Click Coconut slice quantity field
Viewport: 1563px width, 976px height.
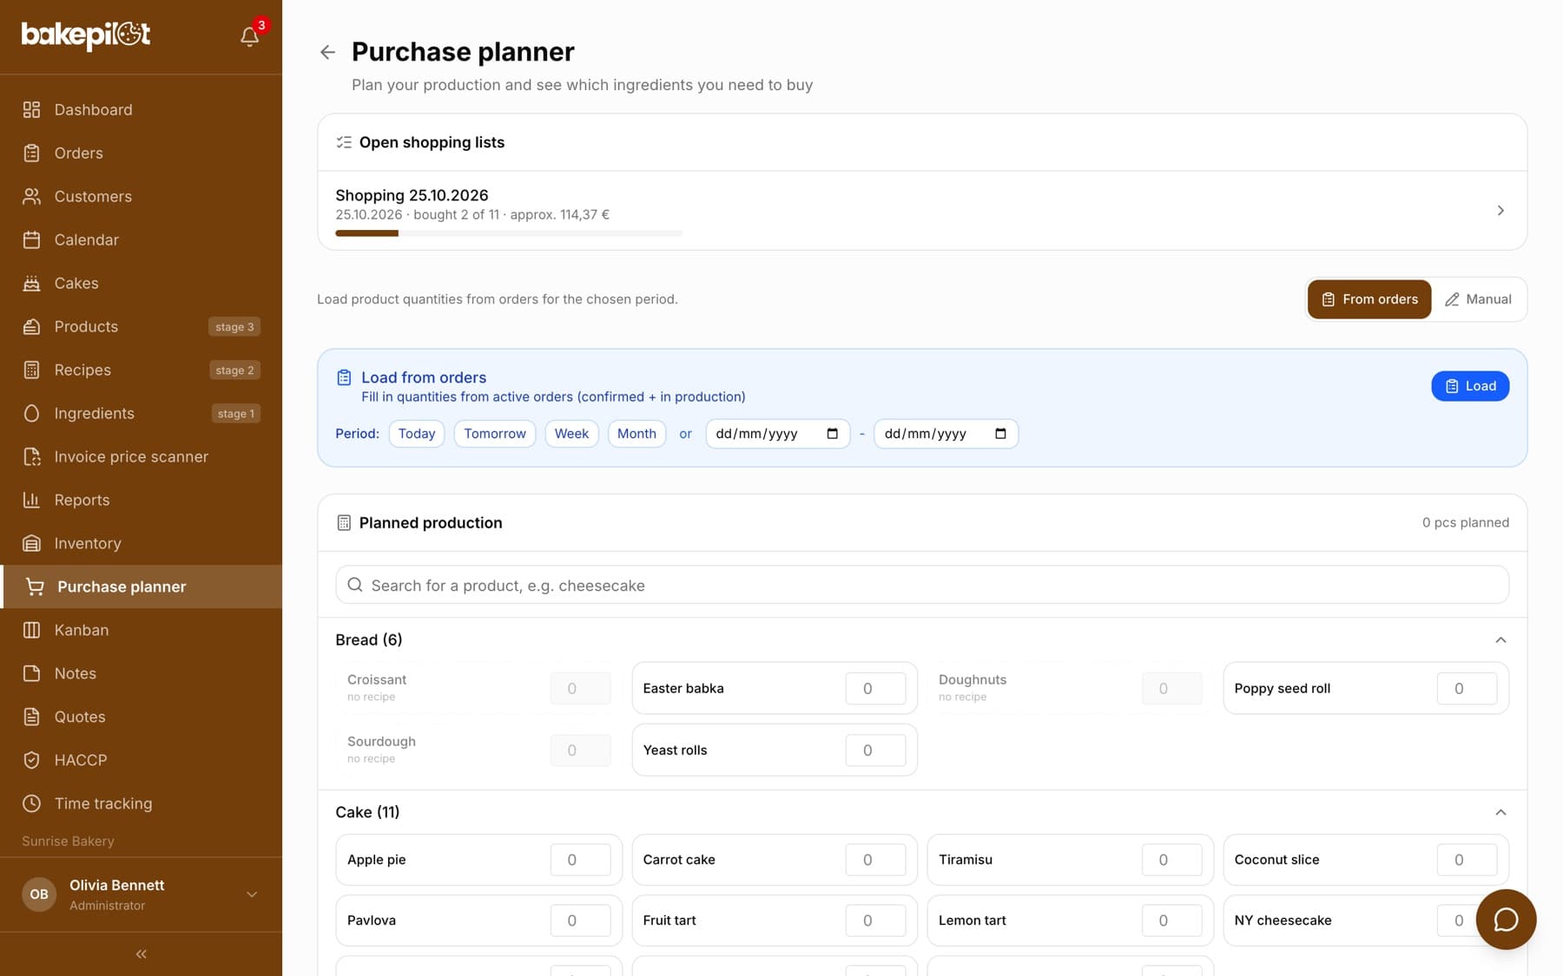coord(1467,860)
